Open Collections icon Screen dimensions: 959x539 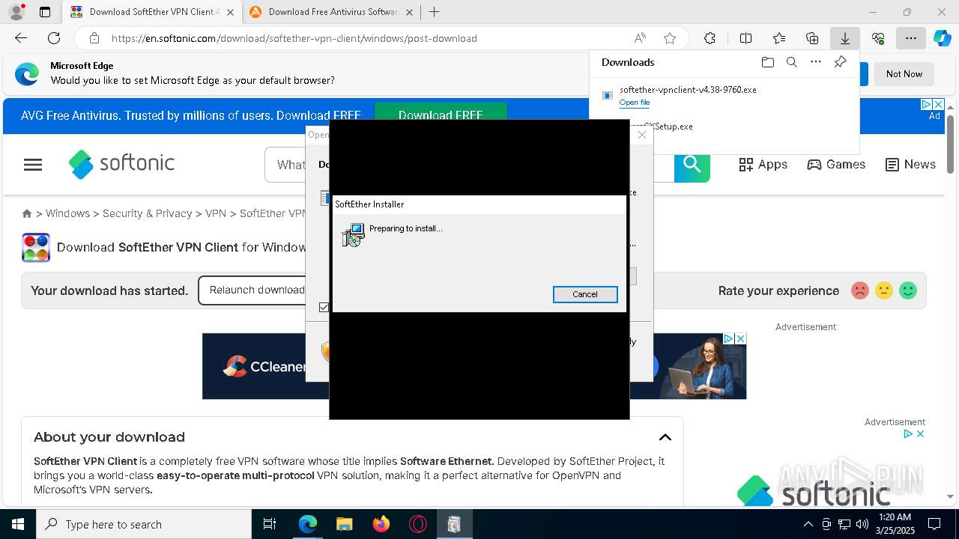coord(812,38)
